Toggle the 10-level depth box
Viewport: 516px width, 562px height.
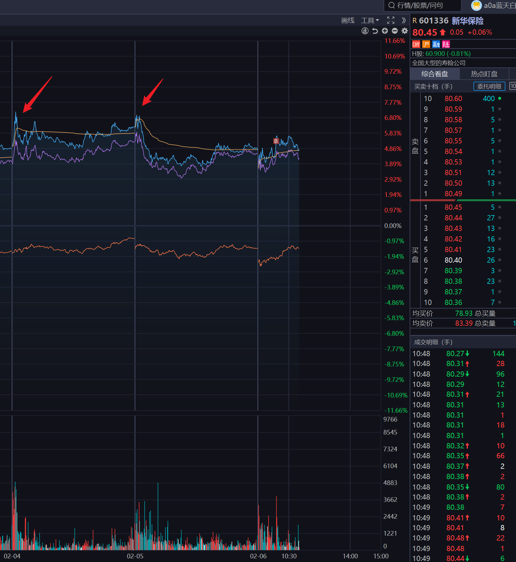click(513, 86)
